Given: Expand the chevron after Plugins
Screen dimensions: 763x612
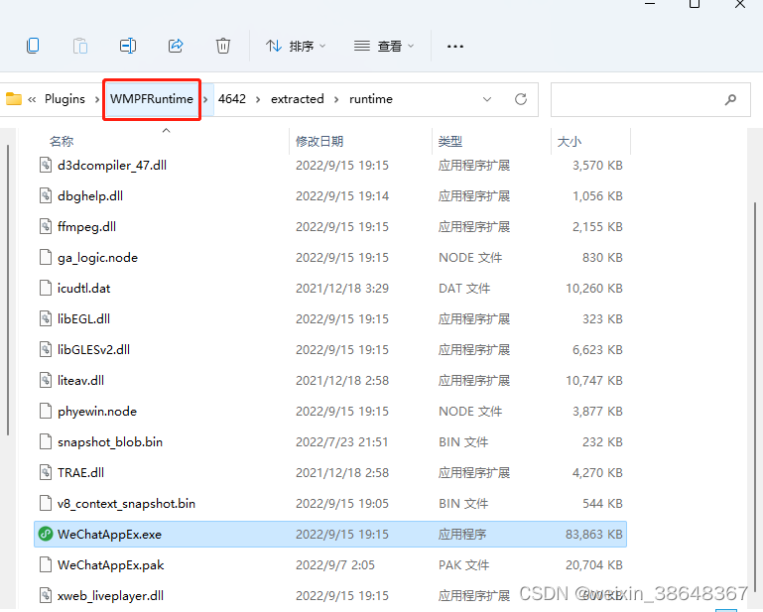Looking at the screenshot, I should (x=97, y=99).
